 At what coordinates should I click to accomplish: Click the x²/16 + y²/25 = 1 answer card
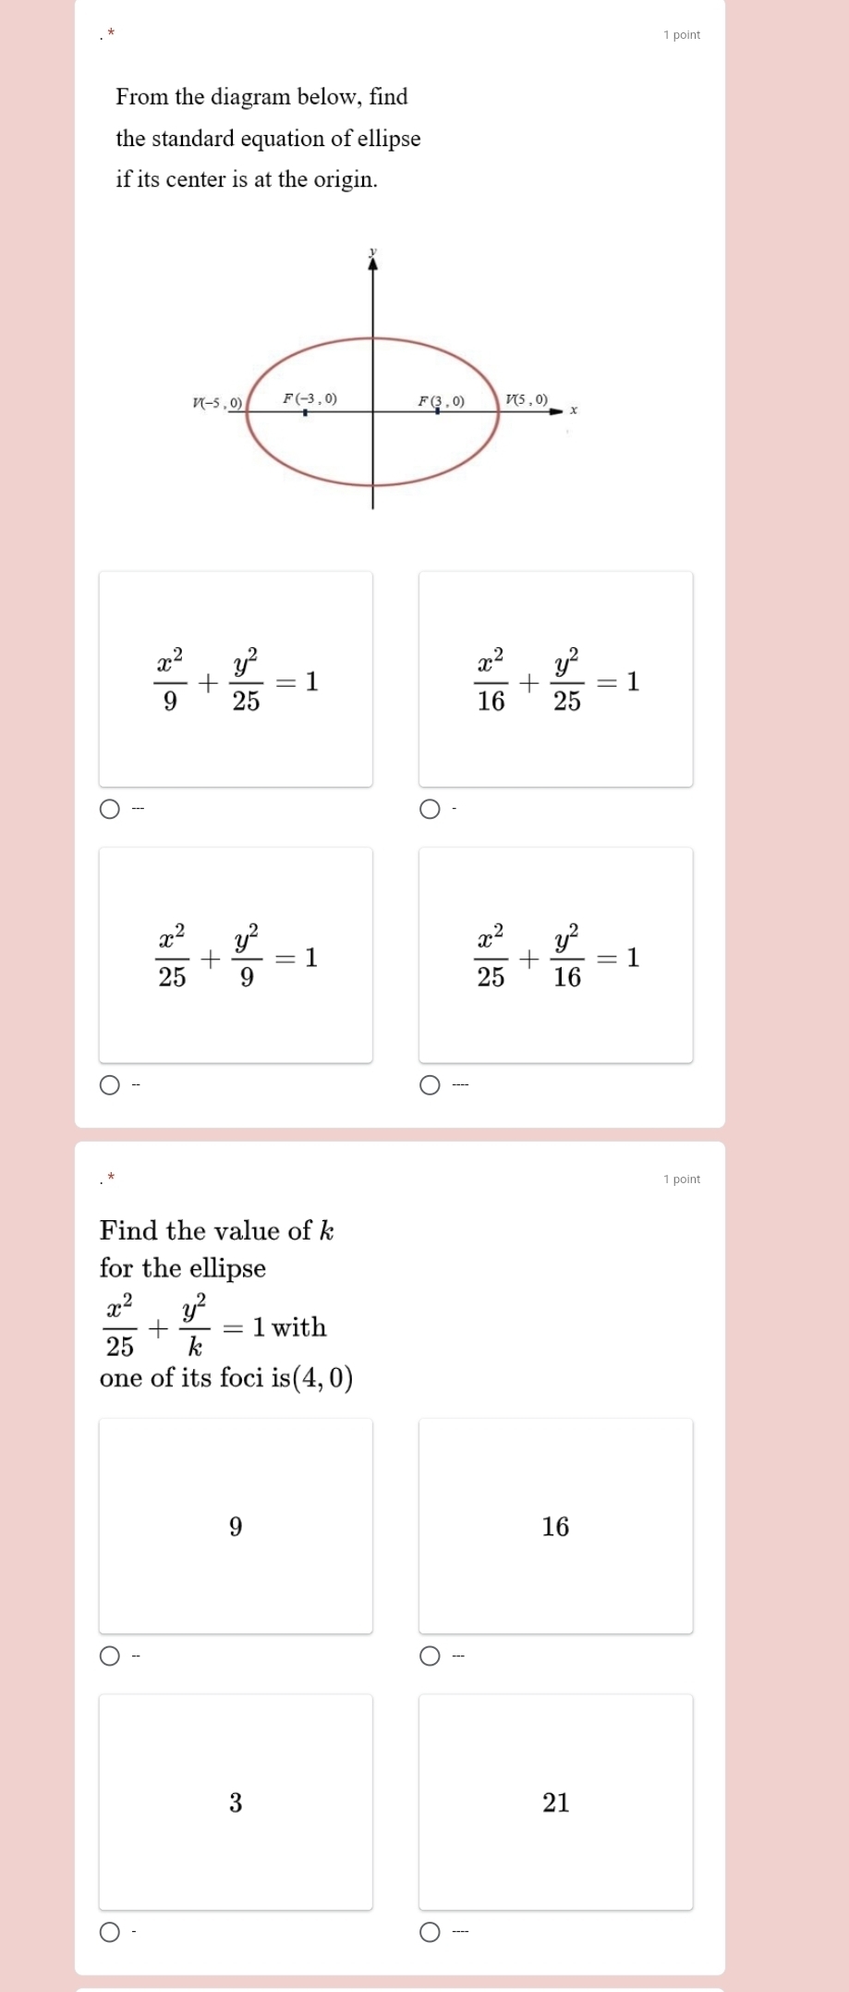[x=556, y=679]
